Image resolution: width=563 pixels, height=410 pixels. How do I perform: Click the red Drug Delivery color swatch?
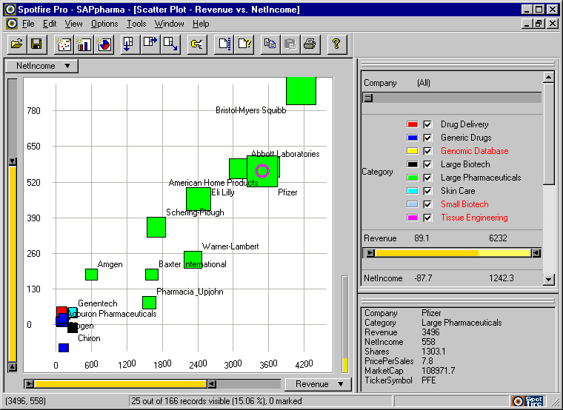(412, 124)
